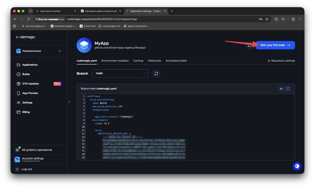Click MyApp application icon
Image resolution: width=315 pixels, height=188 pixels.
[84, 45]
